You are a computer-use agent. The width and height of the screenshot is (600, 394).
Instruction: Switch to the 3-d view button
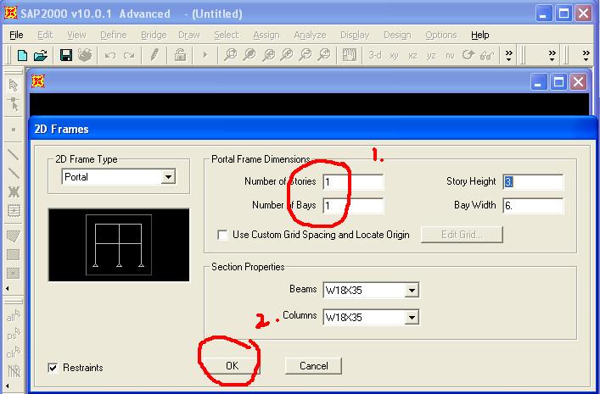coord(374,55)
